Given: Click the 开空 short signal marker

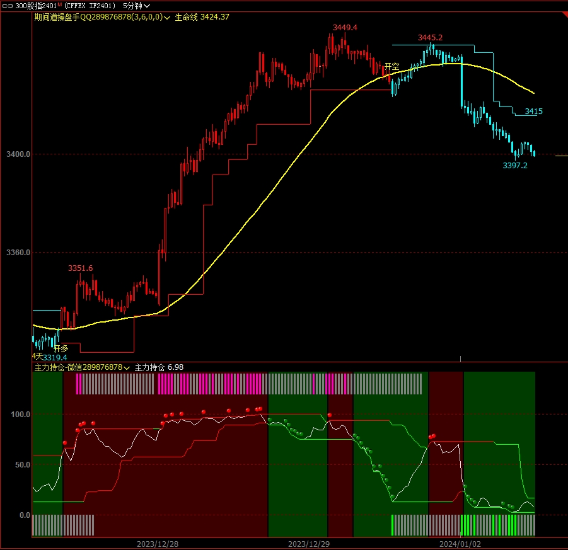Looking at the screenshot, I should click(x=391, y=66).
